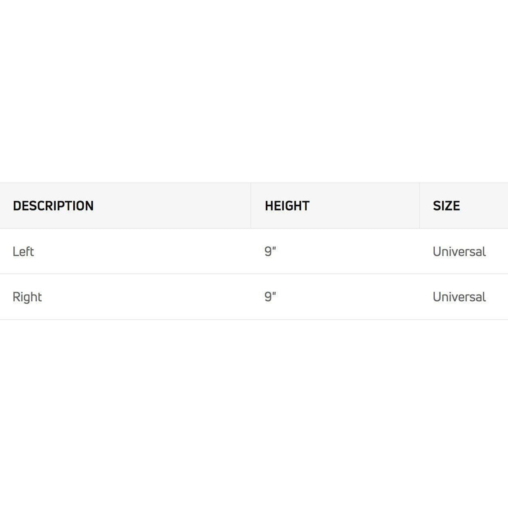Screen dimensions: 508x508
Task: Select Universal size in Right row
Action: pyautogui.click(x=459, y=297)
